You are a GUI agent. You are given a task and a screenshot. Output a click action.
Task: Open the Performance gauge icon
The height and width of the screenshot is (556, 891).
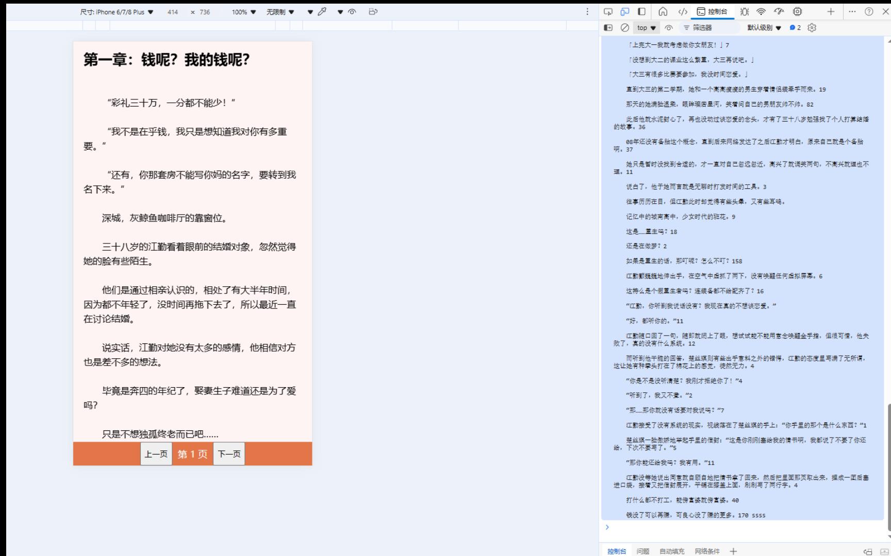(779, 12)
